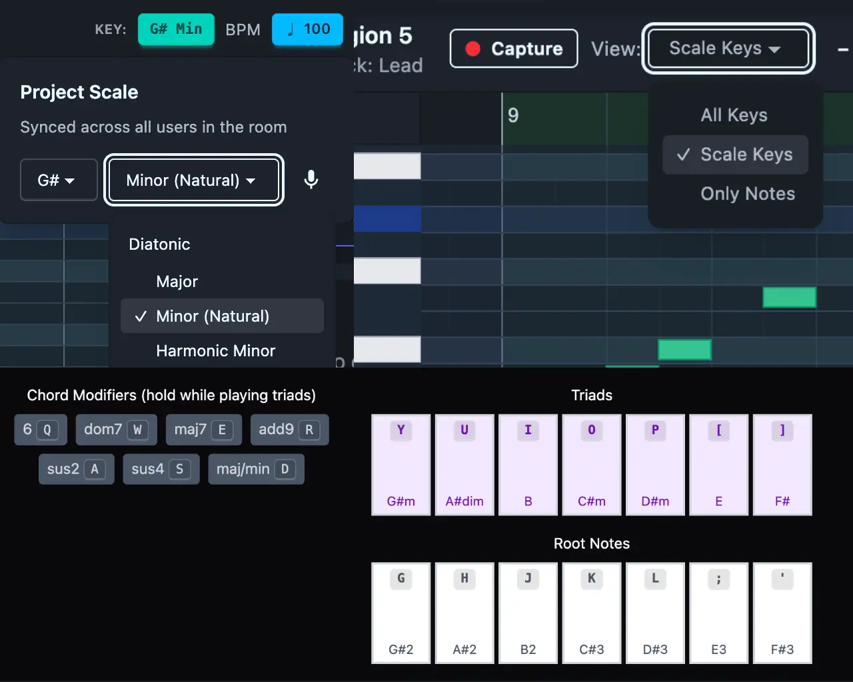Viewport: 853px width, 682px height.
Task: Select the checked Scale Keys view option
Action: (x=735, y=155)
